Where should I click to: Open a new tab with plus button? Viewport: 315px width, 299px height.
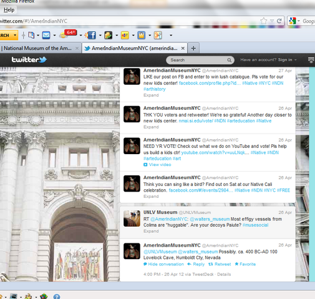[193, 48]
